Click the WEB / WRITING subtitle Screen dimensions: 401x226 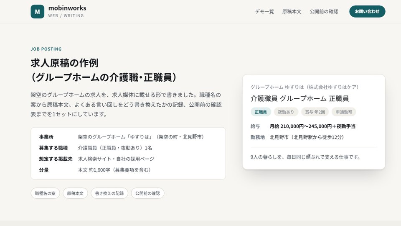click(66, 15)
